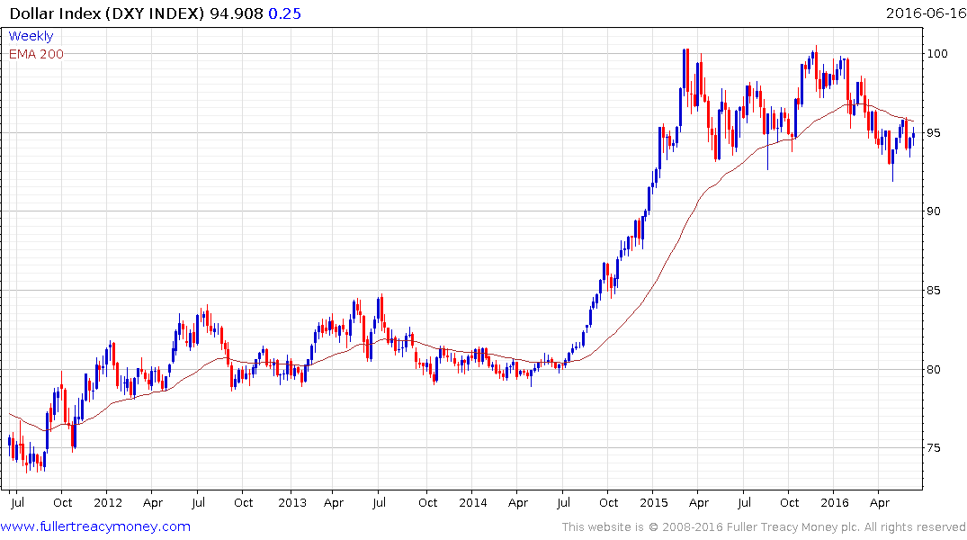
Task: Click the 2016-06-16 date label
Action: click(x=926, y=13)
